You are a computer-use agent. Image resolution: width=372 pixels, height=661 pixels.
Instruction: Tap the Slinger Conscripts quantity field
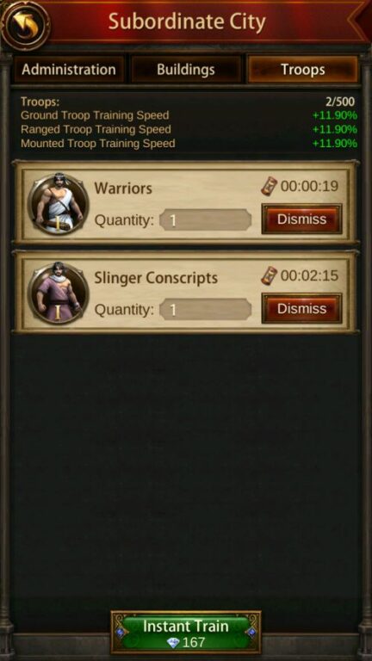click(206, 310)
